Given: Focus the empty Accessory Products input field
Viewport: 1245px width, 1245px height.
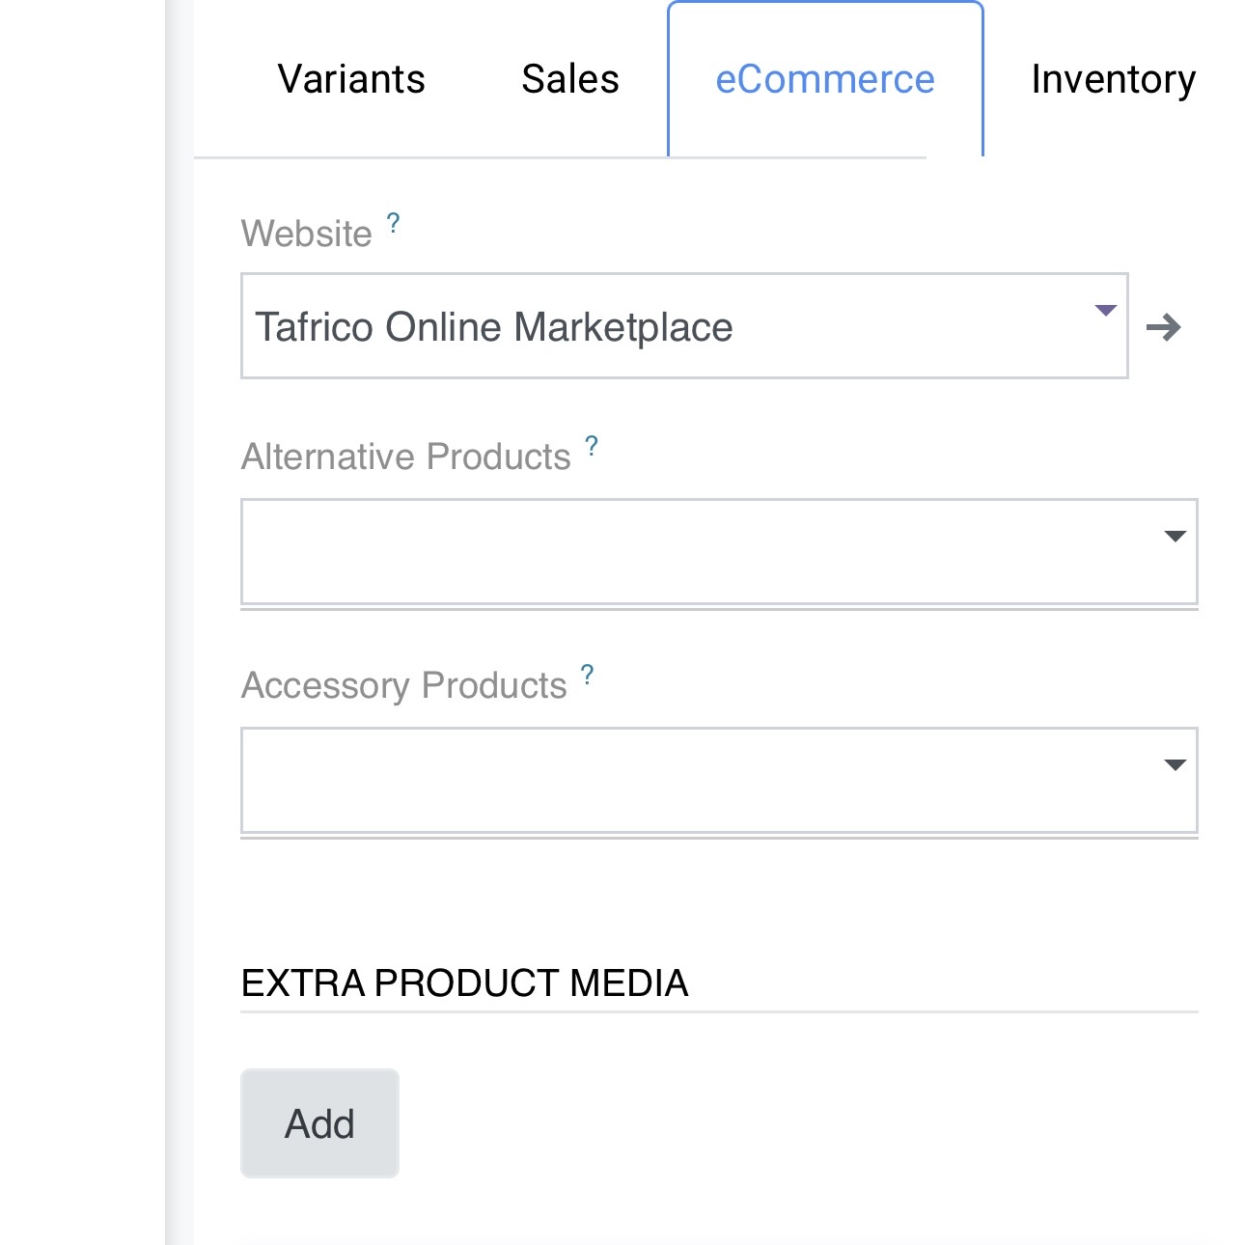Looking at the screenshot, I should [x=695, y=780].
